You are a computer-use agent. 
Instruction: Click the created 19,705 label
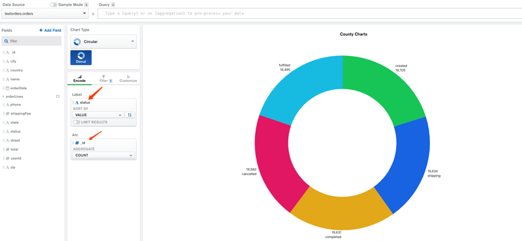401,68
